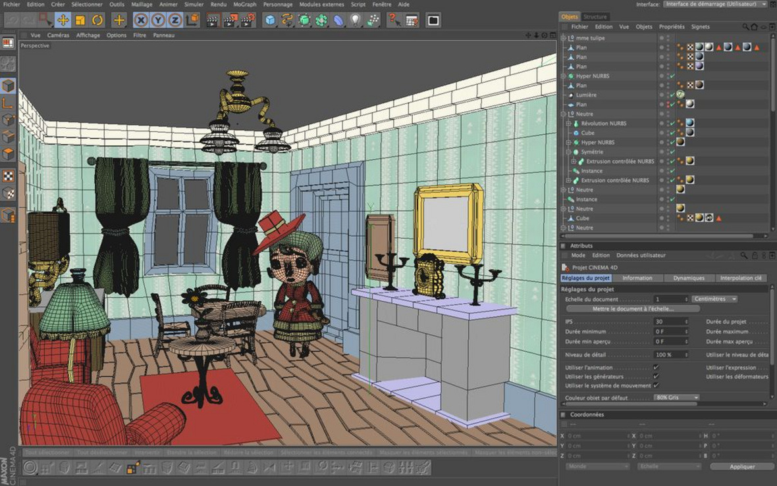Click the search magnifier in Objets panel
This screenshot has height=486, width=777.
[745, 27]
